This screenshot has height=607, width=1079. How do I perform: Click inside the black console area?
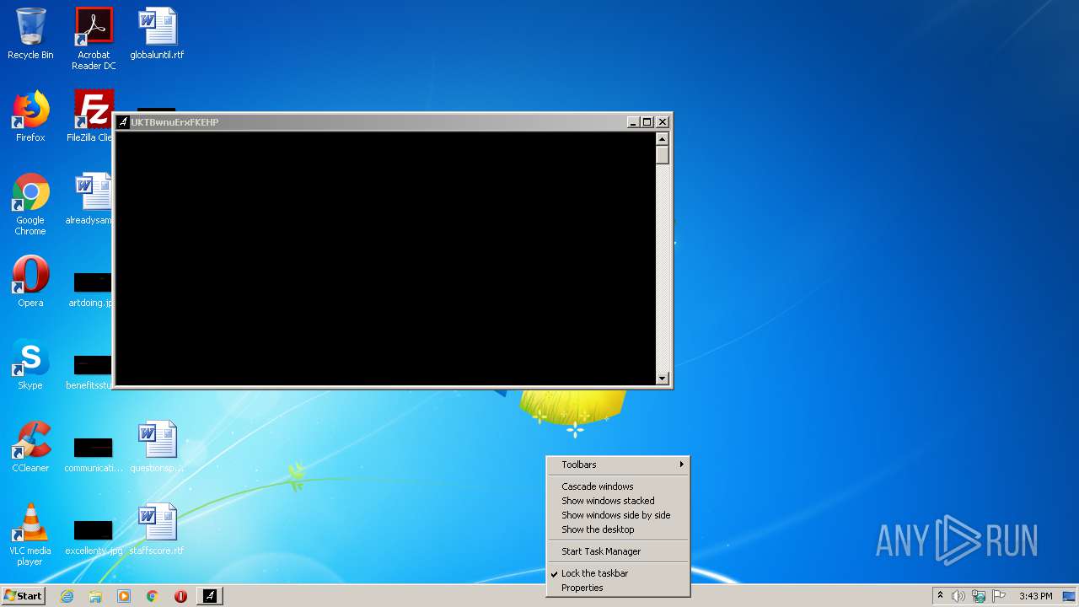tap(385, 258)
